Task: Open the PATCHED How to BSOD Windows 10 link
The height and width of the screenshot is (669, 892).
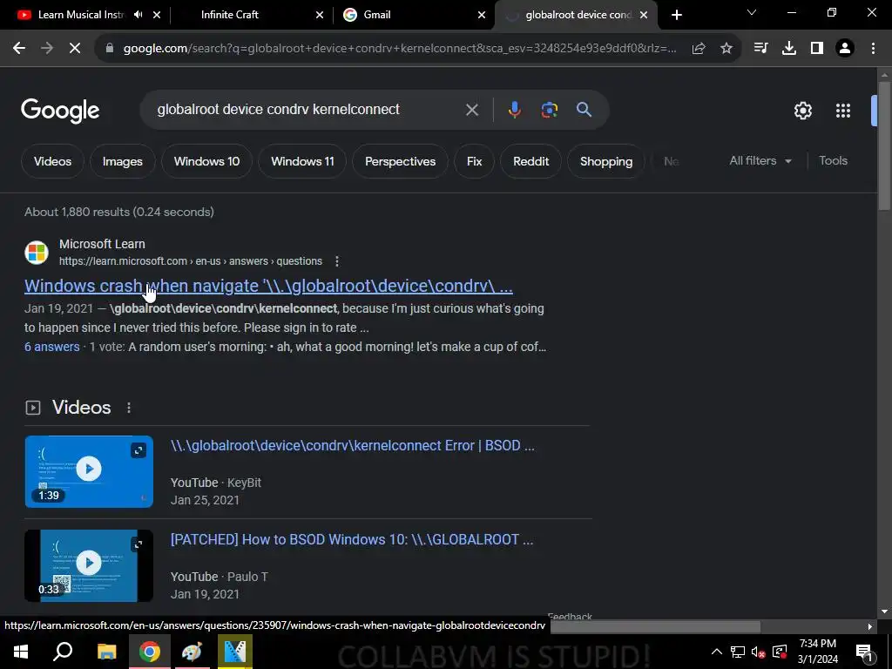Action: tap(352, 539)
